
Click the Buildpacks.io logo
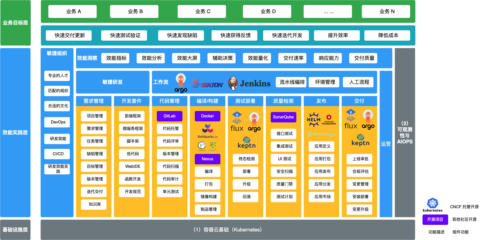pos(207,131)
